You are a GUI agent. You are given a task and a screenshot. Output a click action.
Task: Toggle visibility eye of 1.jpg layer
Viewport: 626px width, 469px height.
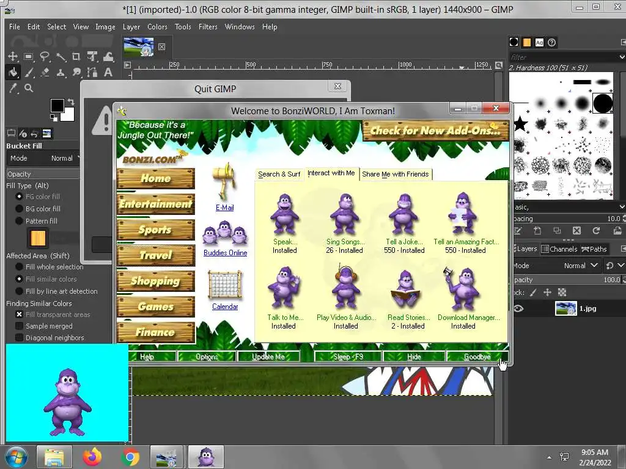point(518,308)
